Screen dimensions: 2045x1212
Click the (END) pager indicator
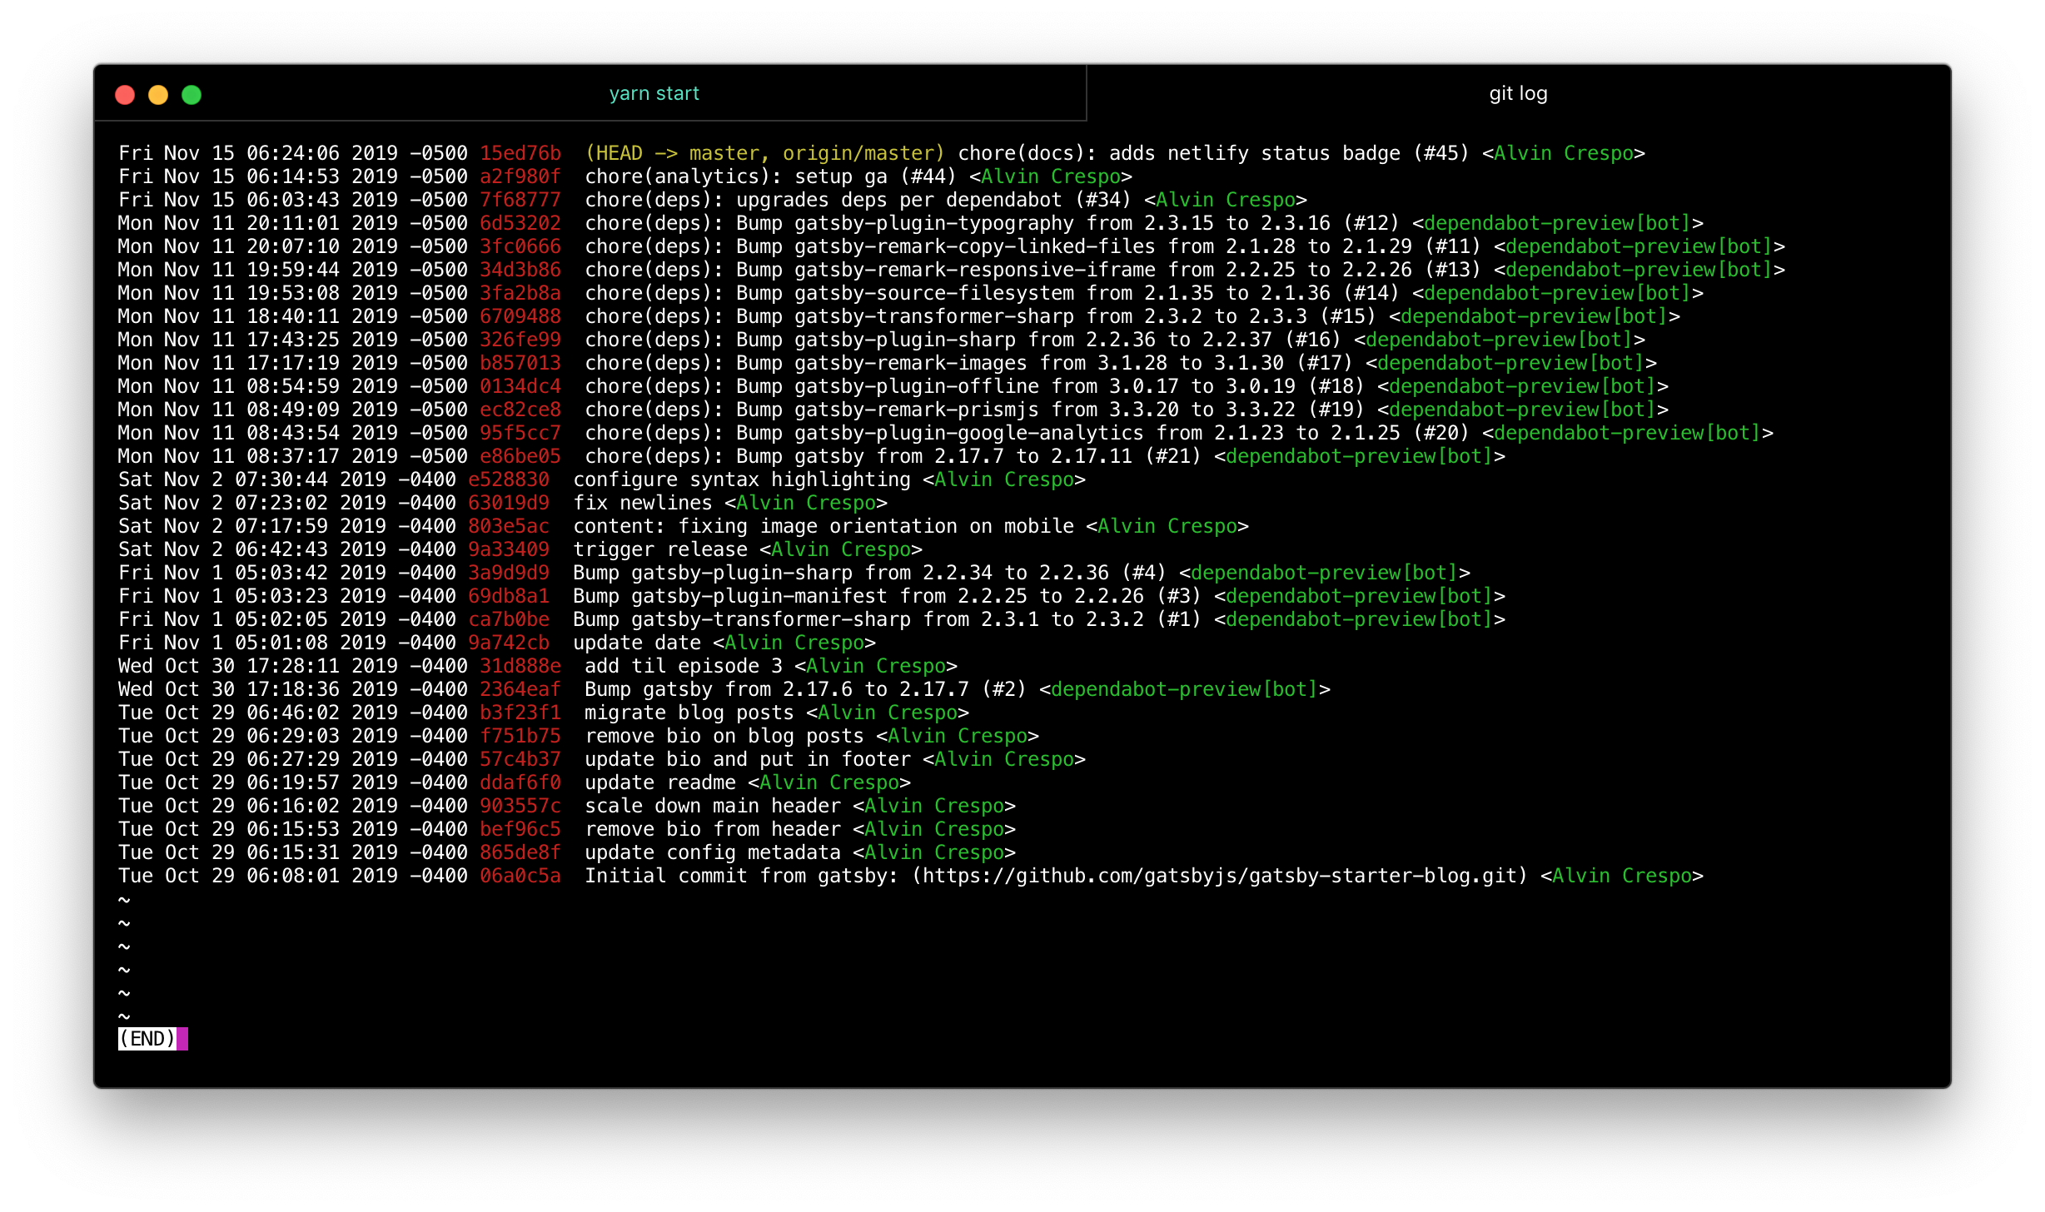[147, 1039]
